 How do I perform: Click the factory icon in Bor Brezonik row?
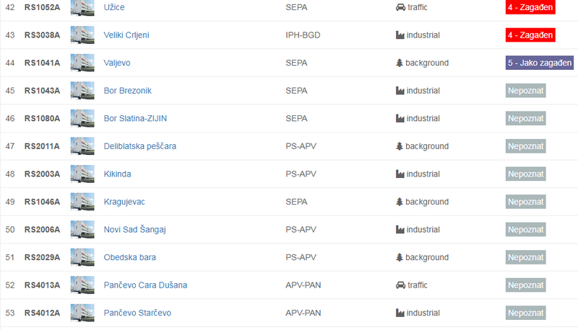400,91
